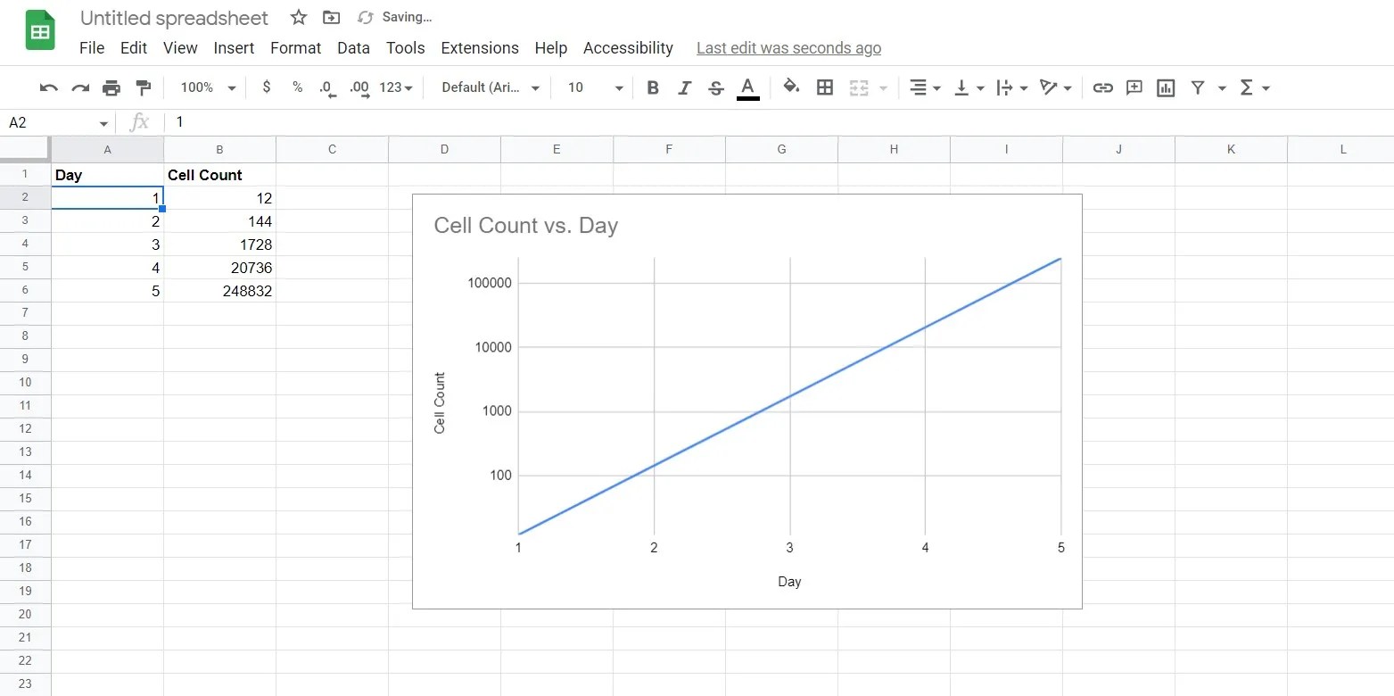Open the Extensions menu

tap(479, 48)
